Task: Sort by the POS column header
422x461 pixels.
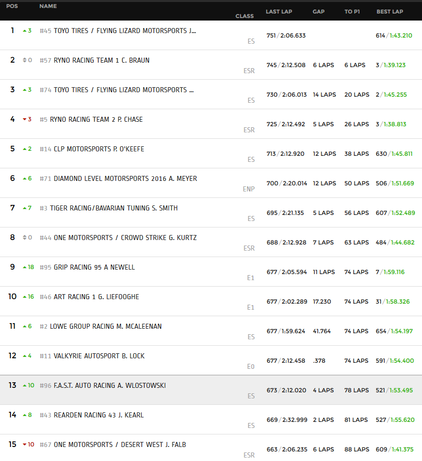Action: (12, 6)
